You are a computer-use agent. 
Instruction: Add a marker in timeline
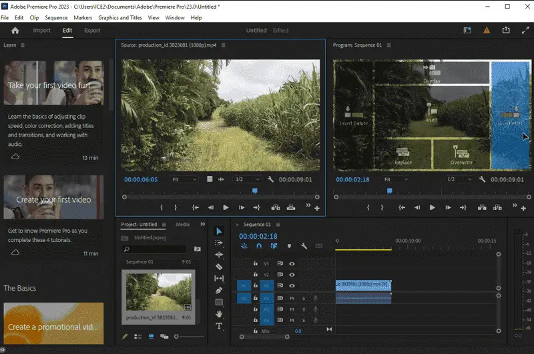289,246
